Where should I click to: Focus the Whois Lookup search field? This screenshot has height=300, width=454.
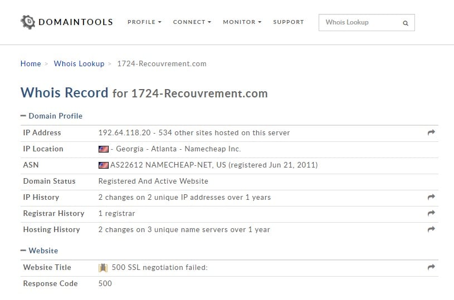367,23
